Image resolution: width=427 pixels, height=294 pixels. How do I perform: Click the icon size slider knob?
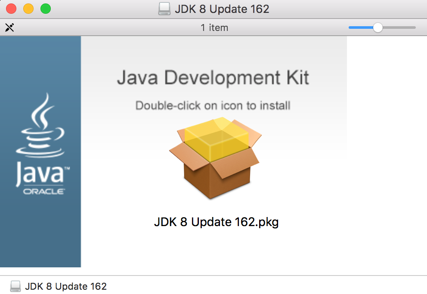point(377,28)
